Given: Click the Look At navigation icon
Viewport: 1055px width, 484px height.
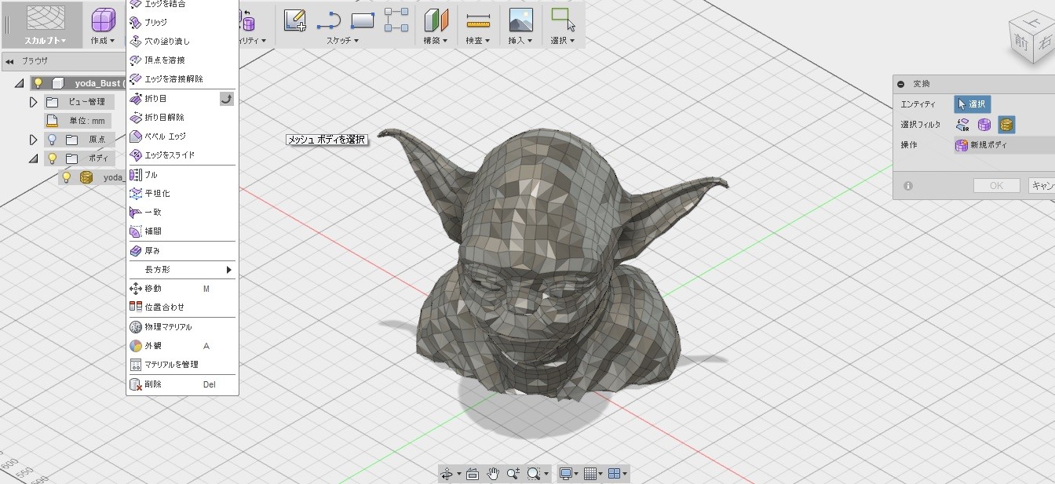Looking at the screenshot, I should click(473, 473).
